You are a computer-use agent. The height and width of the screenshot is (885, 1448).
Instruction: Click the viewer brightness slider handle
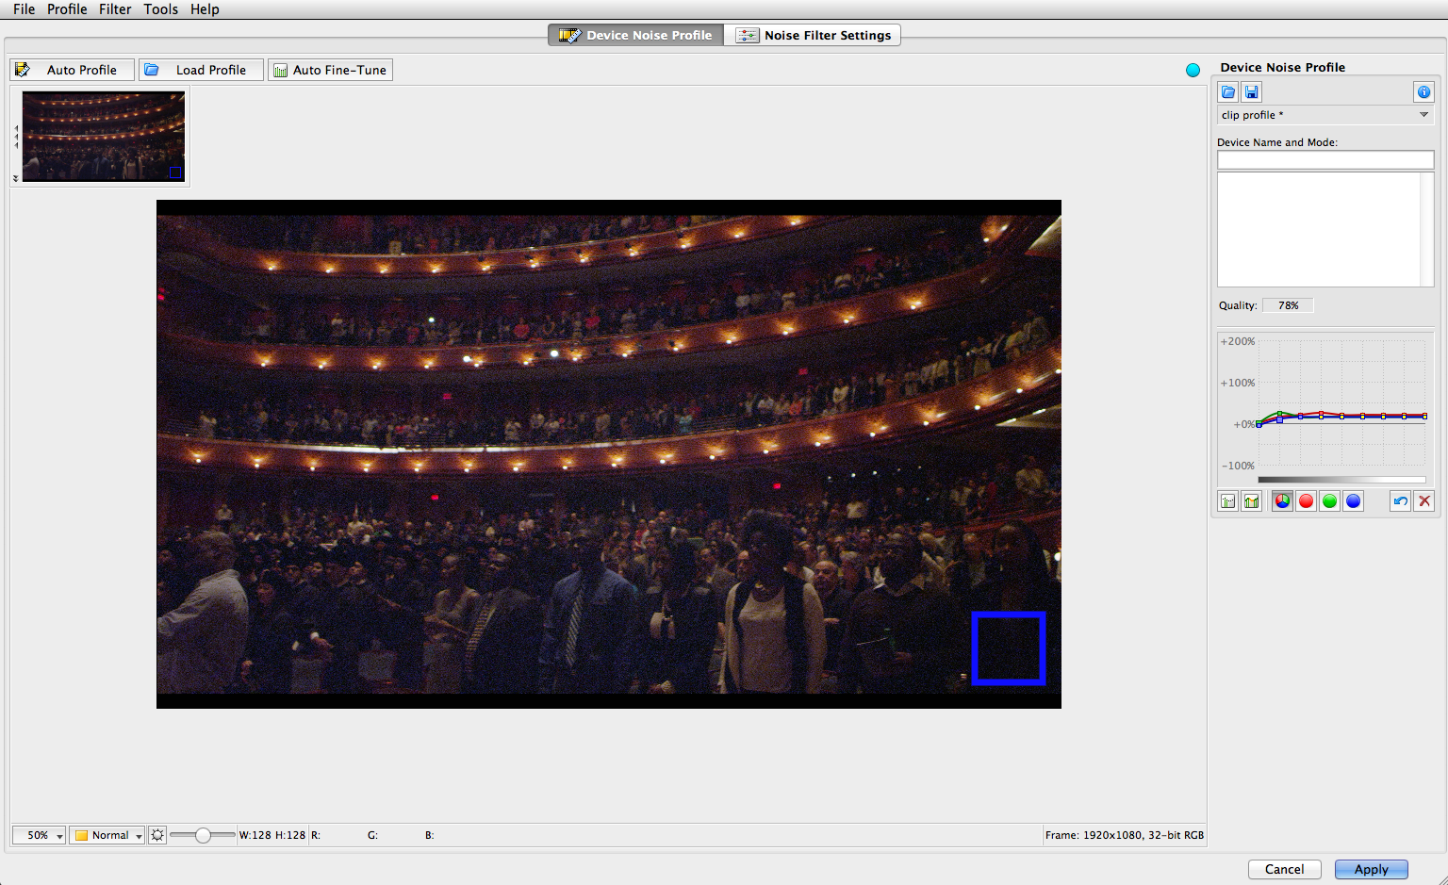(203, 835)
